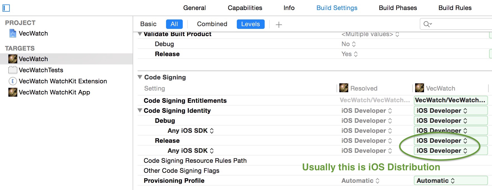
Task: Click the VecWatch WatchKit App icon
Action: tap(13, 92)
